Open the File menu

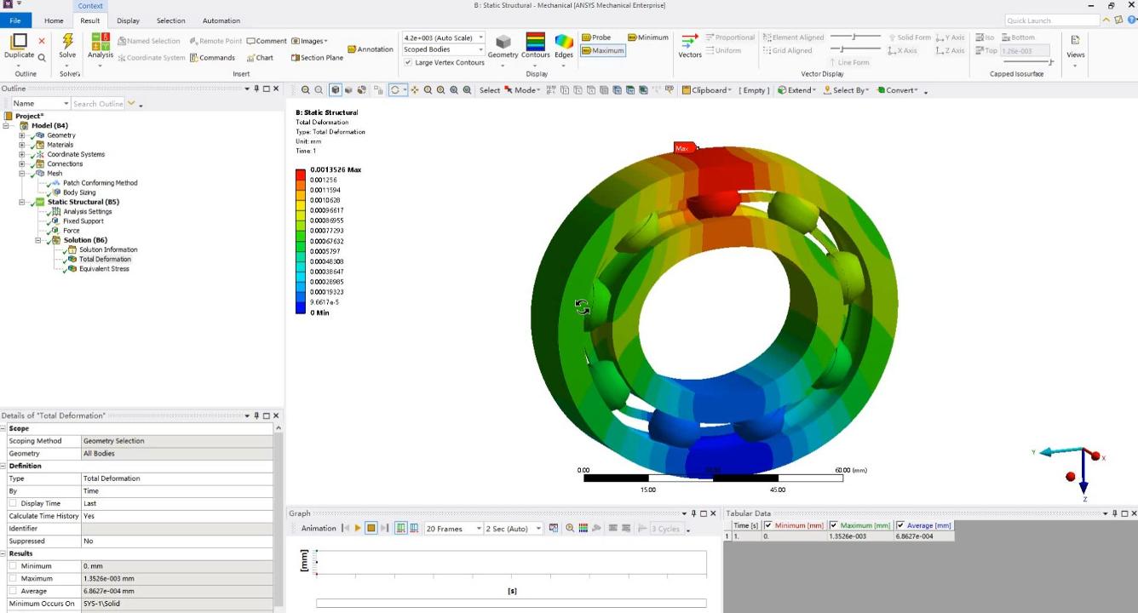click(x=15, y=20)
